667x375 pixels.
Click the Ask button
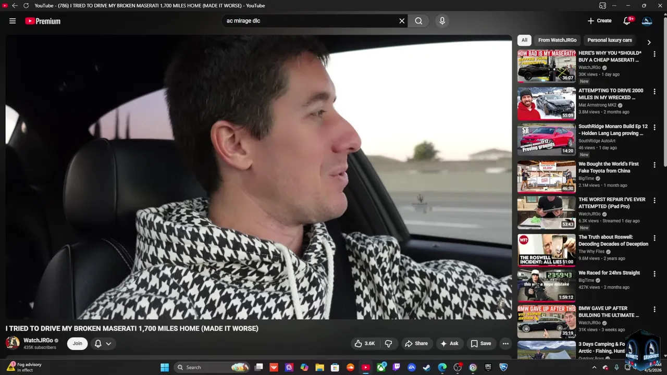point(449,344)
